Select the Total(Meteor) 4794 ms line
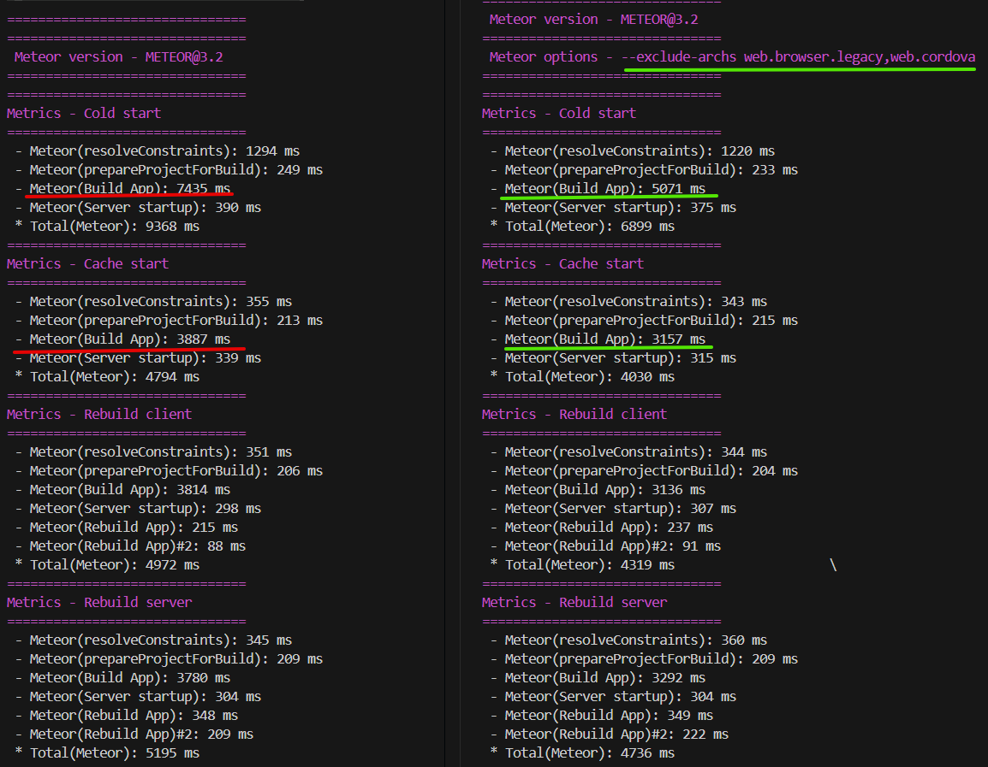 coord(107,377)
